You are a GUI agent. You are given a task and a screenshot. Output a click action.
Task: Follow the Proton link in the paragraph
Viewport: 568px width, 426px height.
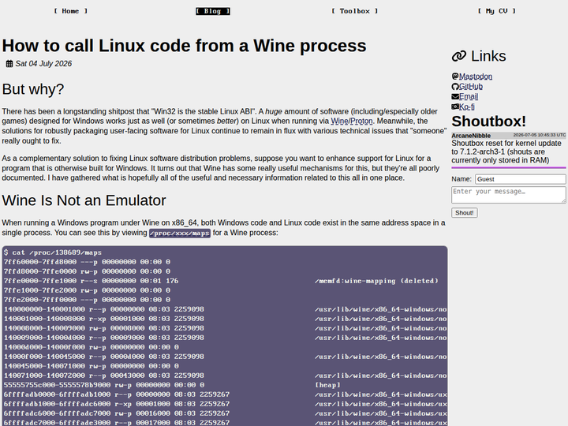(x=361, y=121)
